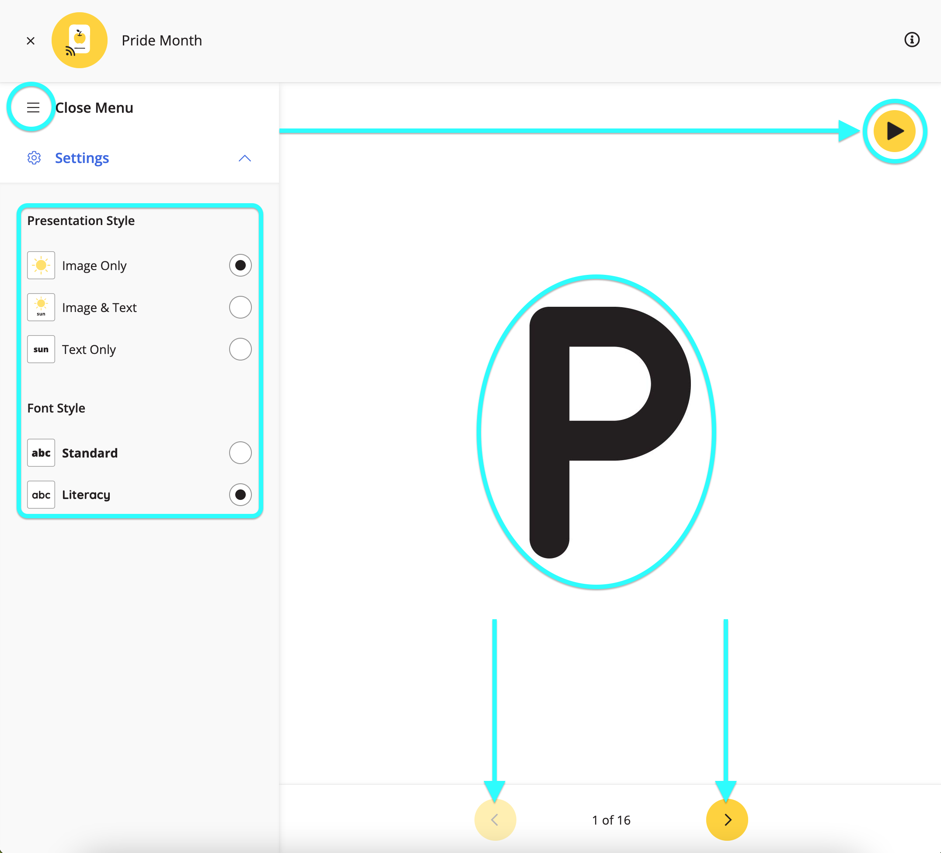Image resolution: width=941 pixels, height=853 pixels.
Task: Collapse the Settings section chevron
Action: (244, 159)
